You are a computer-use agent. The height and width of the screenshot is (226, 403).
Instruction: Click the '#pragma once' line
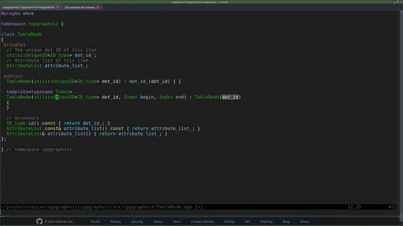[17, 13]
